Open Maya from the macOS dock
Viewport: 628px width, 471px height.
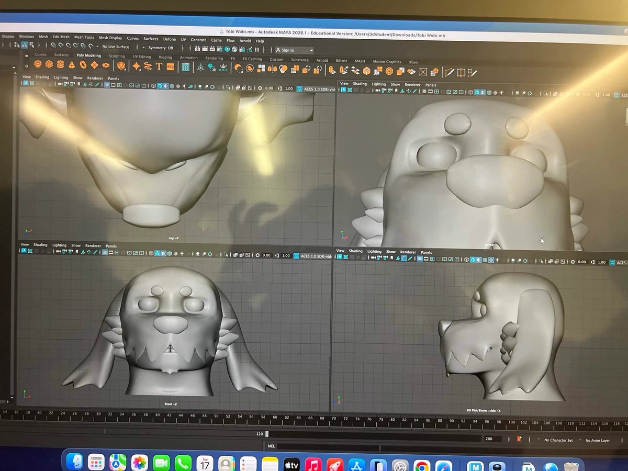[475, 465]
